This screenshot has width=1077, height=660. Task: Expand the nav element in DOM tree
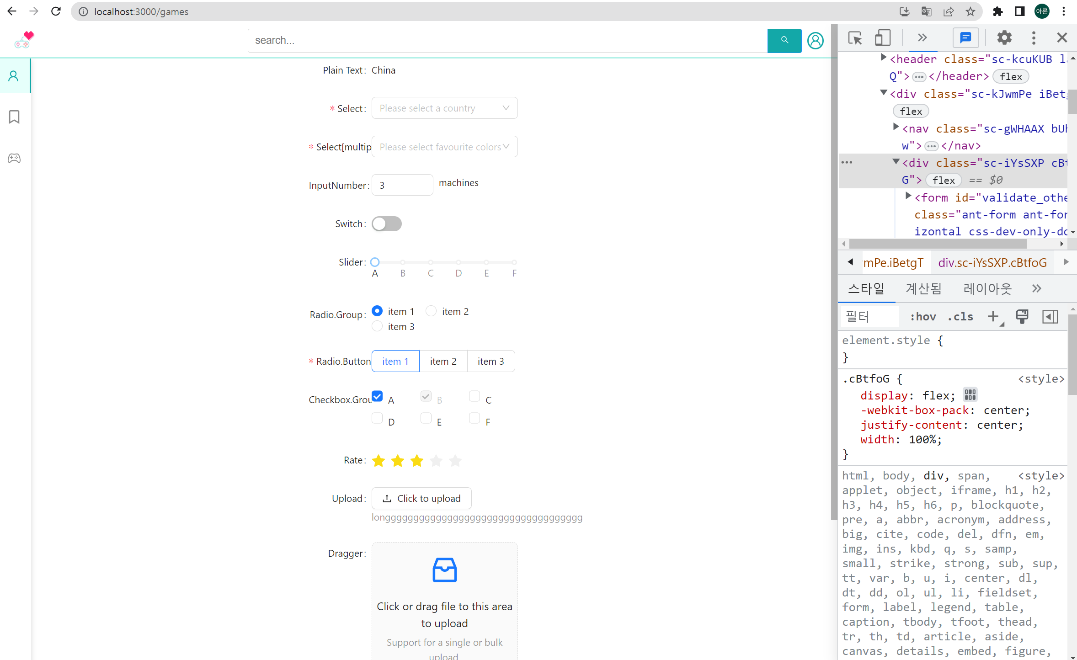tap(896, 128)
